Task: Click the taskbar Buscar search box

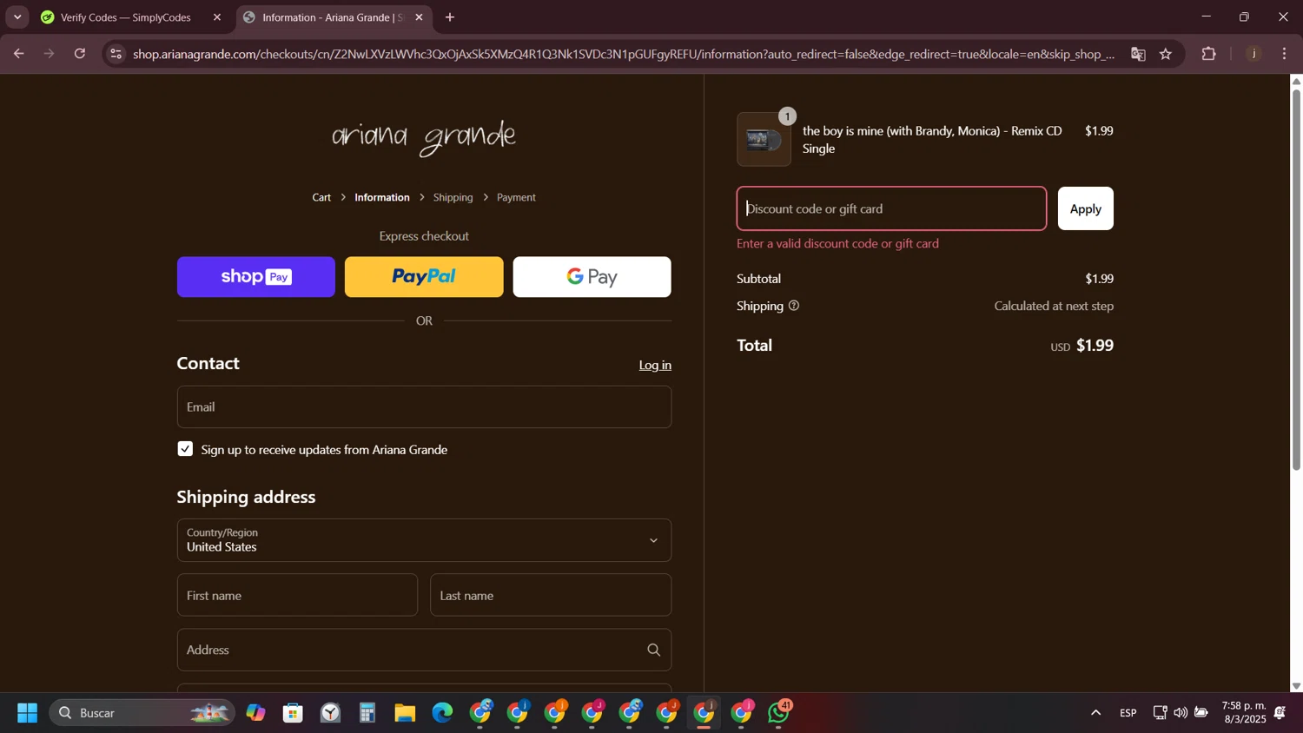Action: (142, 713)
